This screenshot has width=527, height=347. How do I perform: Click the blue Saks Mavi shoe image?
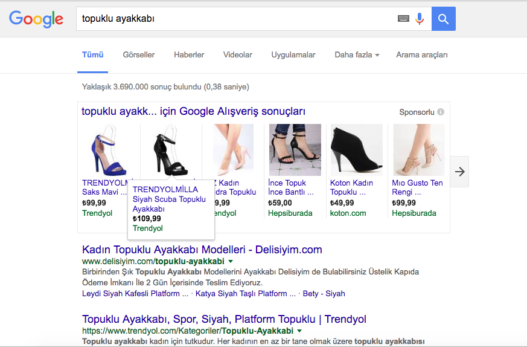pyautogui.click(x=108, y=150)
